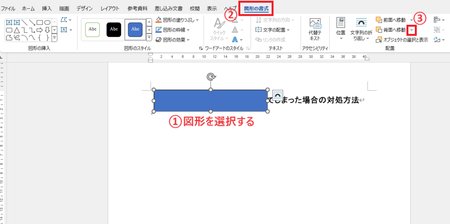
Task: Apply the black Abc shape style
Action: [114, 29]
